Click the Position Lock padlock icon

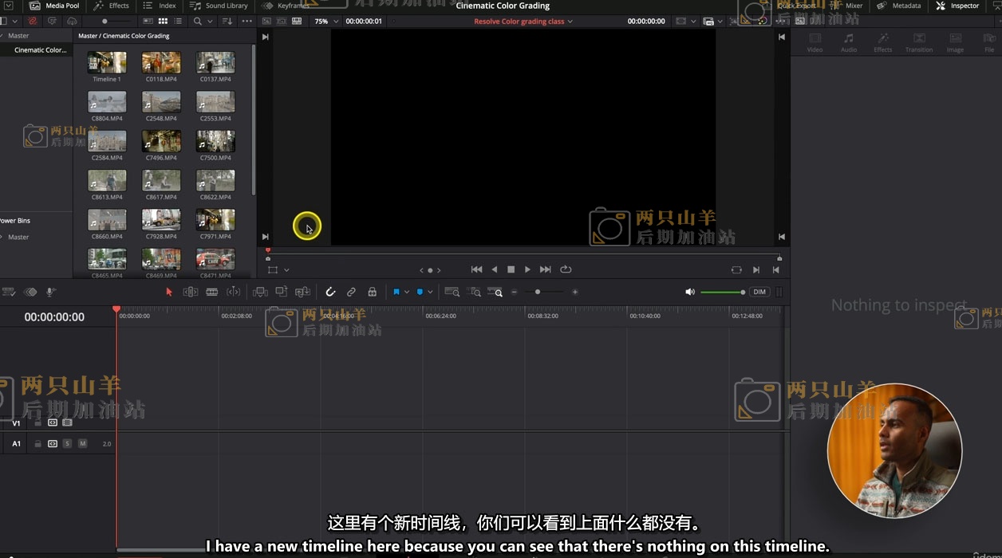tap(372, 293)
